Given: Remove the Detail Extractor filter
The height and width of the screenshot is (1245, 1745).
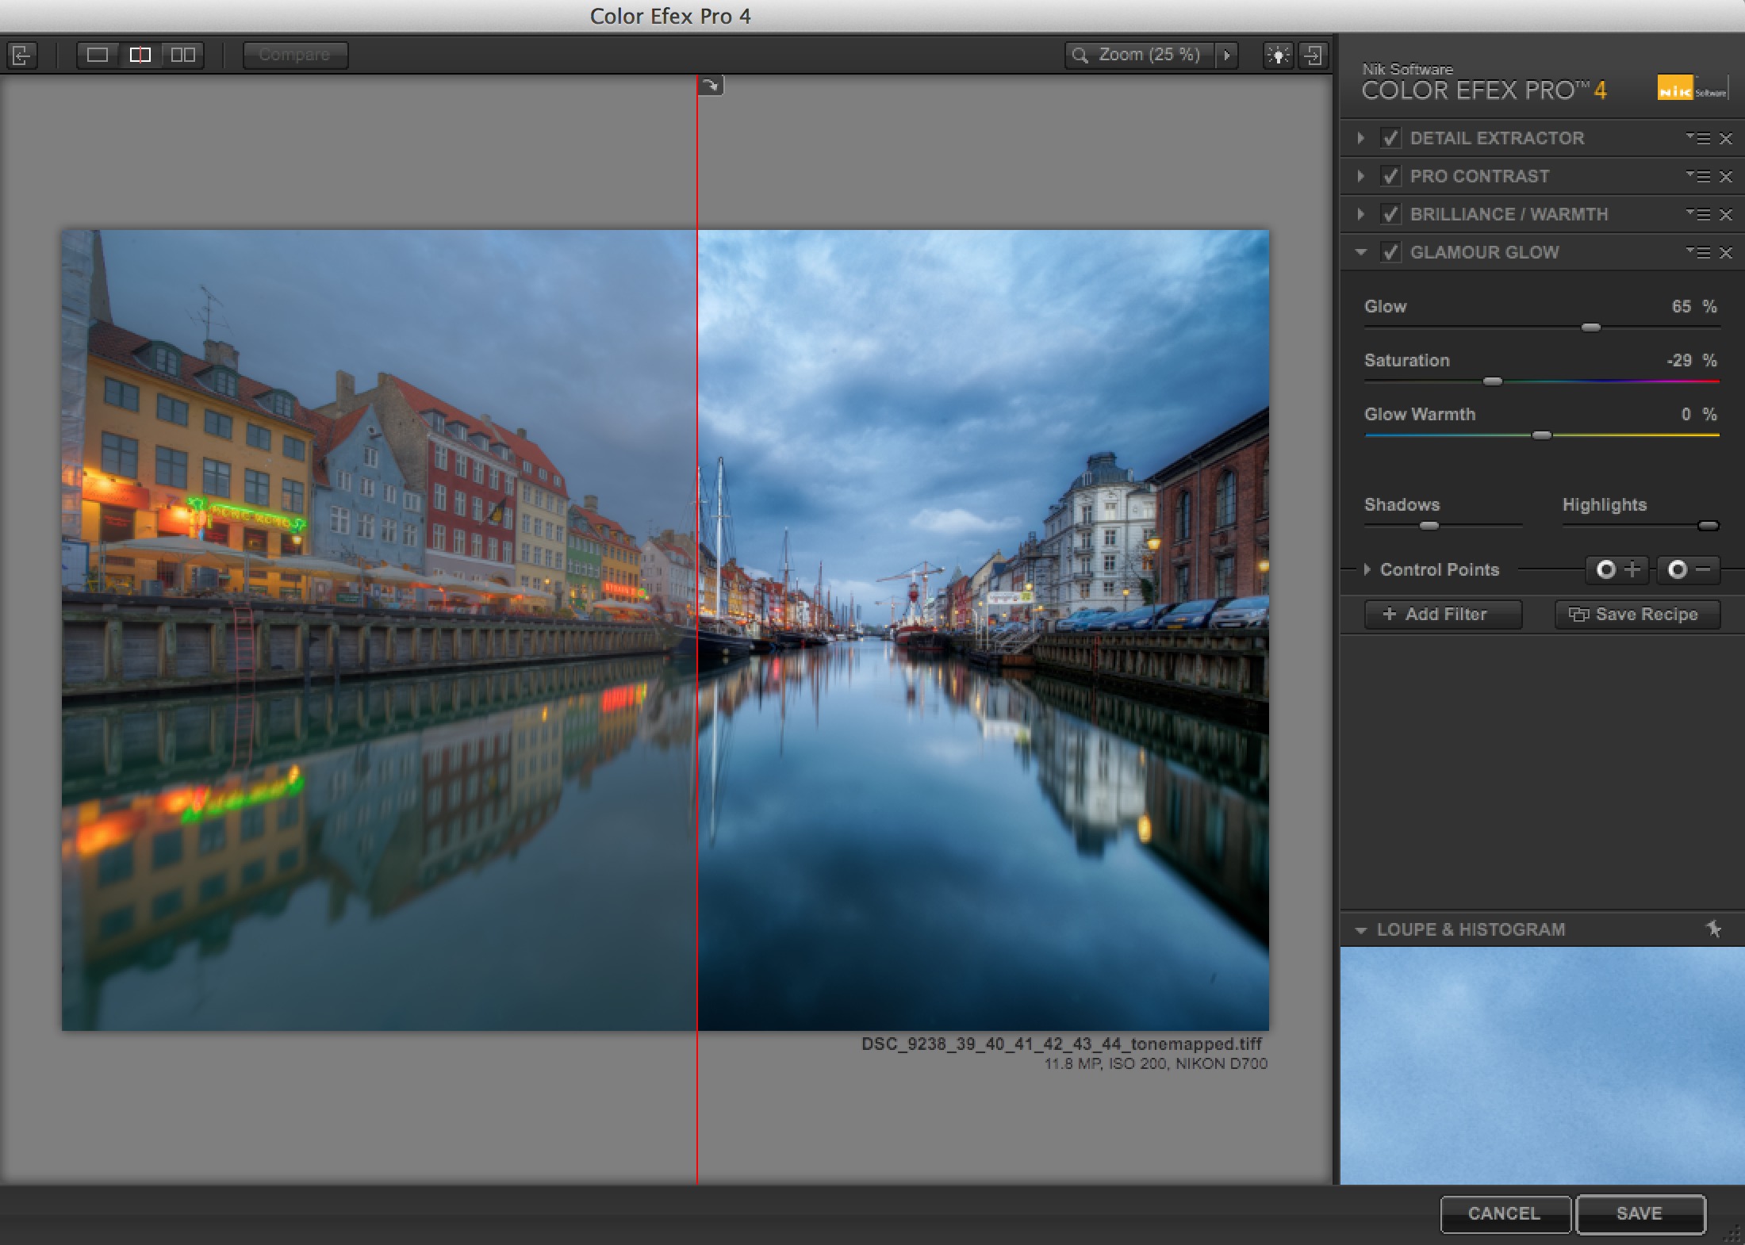Looking at the screenshot, I should click(x=1726, y=138).
